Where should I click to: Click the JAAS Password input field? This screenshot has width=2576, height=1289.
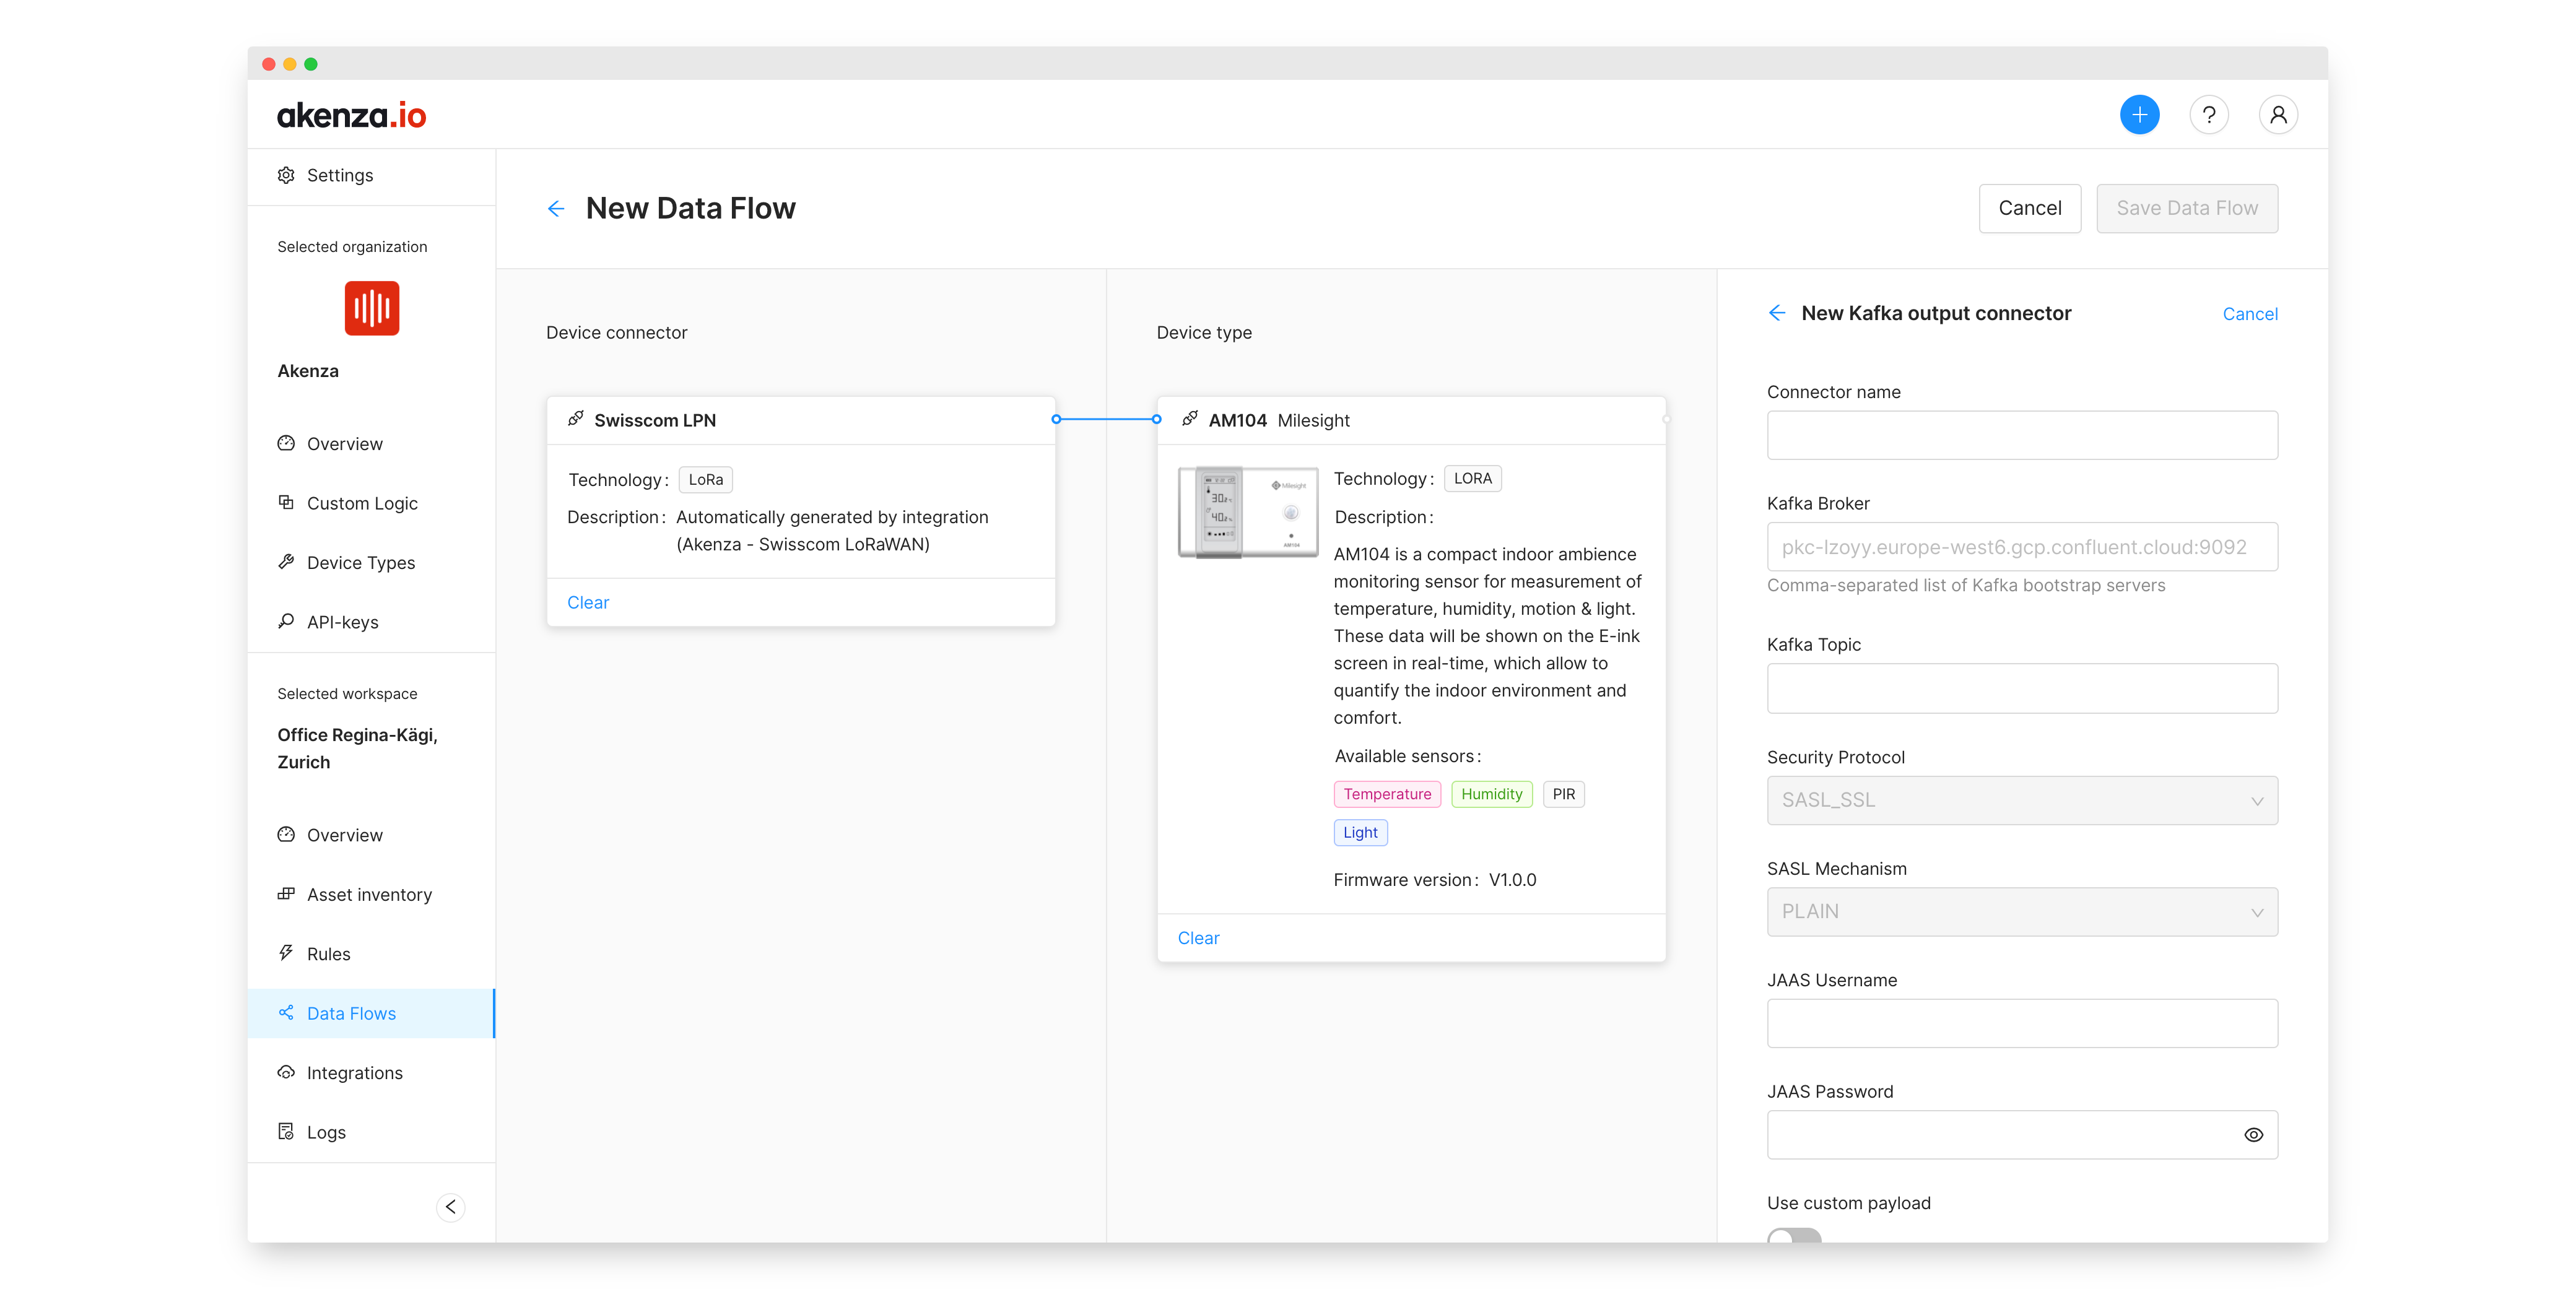tap(2021, 1135)
